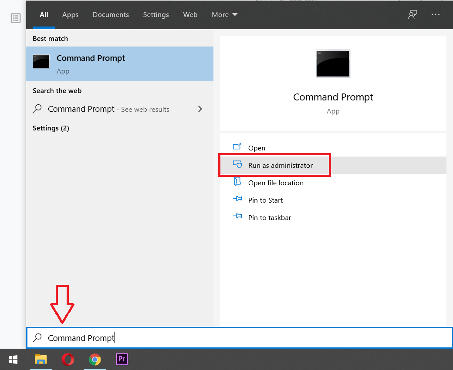This screenshot has height=370, width=453.
Task: Launch Opera browser from taskbar
Action: [x=68, y=359]
